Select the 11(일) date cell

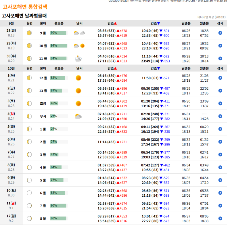click(x=11, y=206)
